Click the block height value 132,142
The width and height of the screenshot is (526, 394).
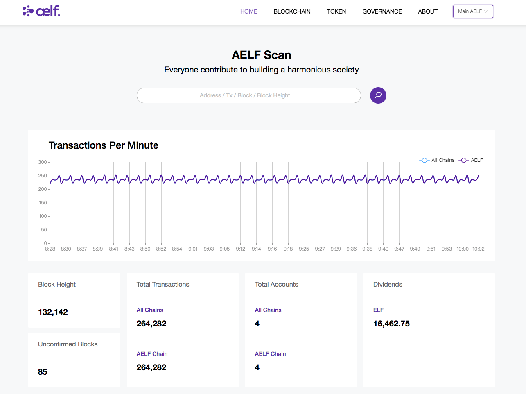pos(53,312)
